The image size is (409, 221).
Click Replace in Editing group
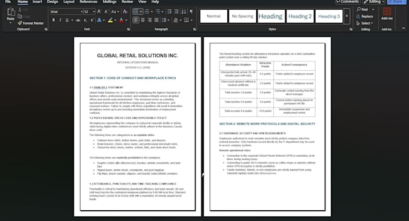364,16
